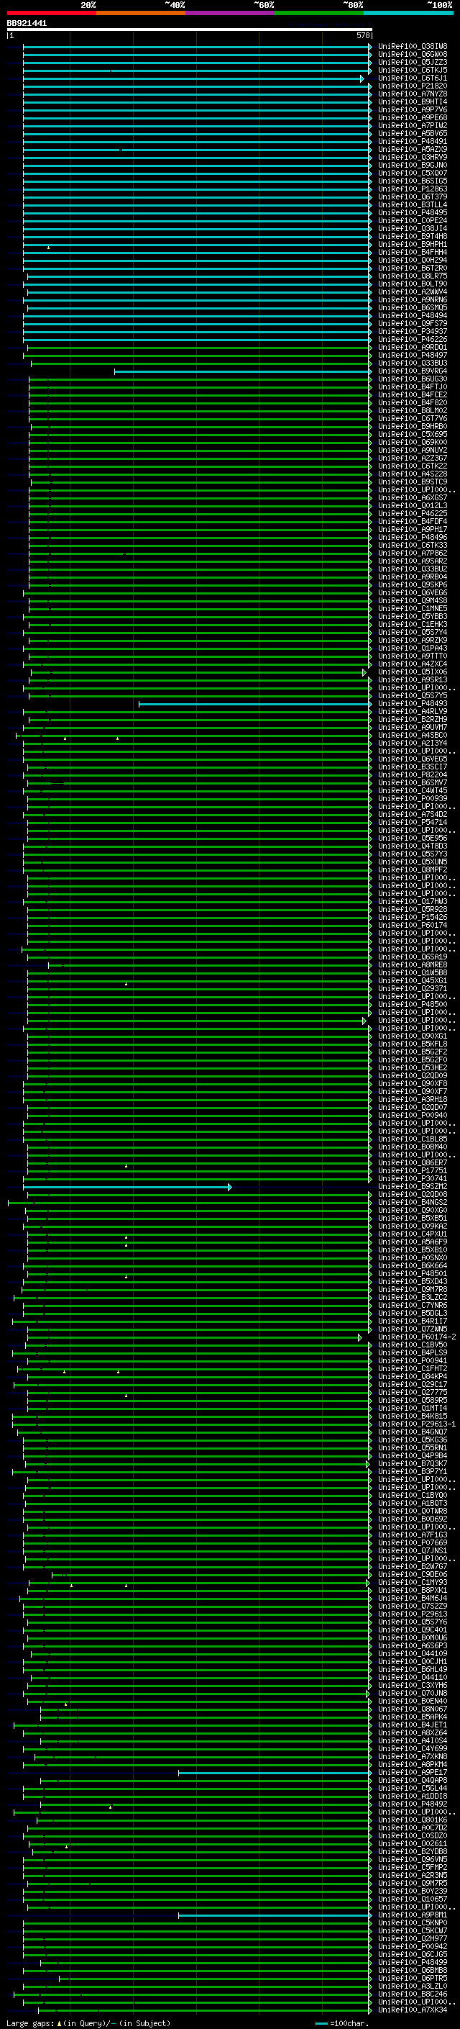
Task: Click the hit label UniRef100_P60174-2
Action: click(x=417, y=1337)
